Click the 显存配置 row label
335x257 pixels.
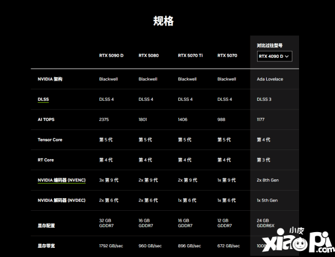[46, 225]
